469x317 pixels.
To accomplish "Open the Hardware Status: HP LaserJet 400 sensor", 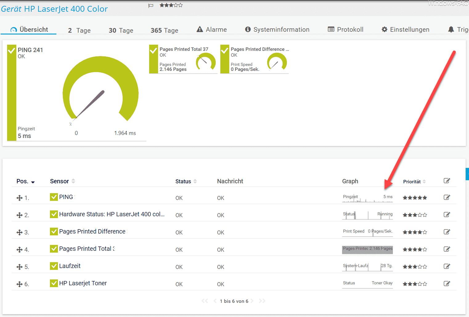I will (112, 214).
